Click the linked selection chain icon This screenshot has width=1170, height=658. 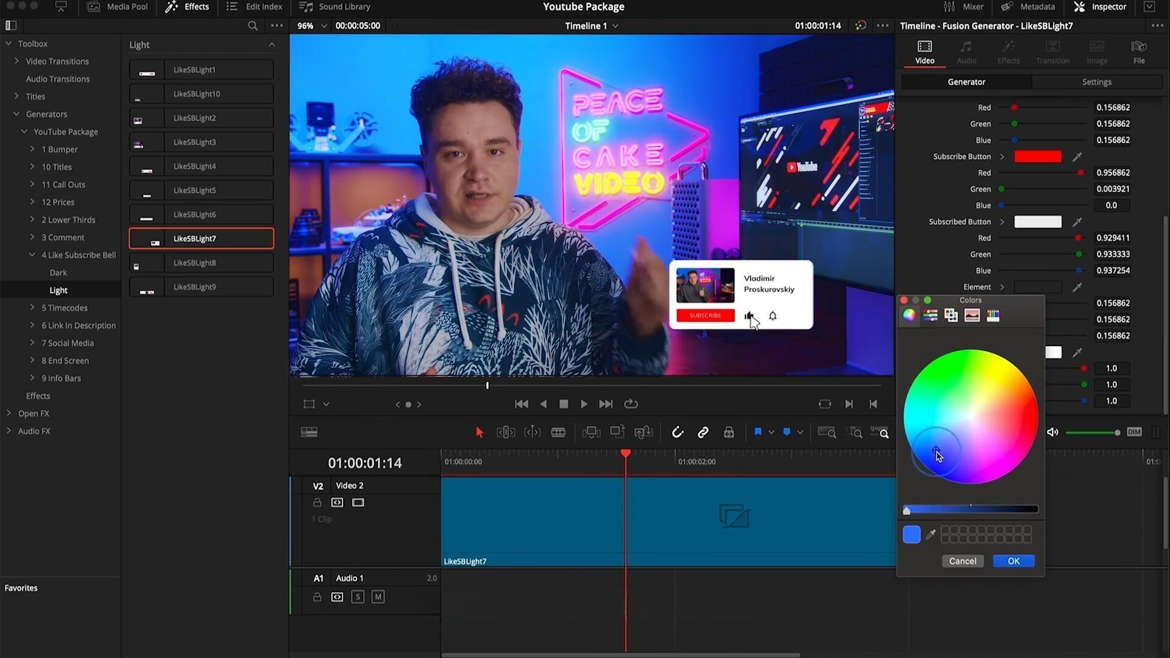point(703,433)
